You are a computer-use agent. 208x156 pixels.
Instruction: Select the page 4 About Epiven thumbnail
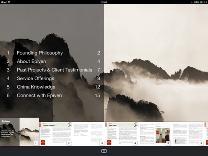(122, 134)
